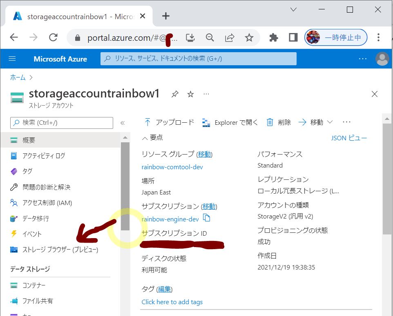393x316 pixels.
Task: Open the 移動 dropdown
Action: (x=315, y=122)
